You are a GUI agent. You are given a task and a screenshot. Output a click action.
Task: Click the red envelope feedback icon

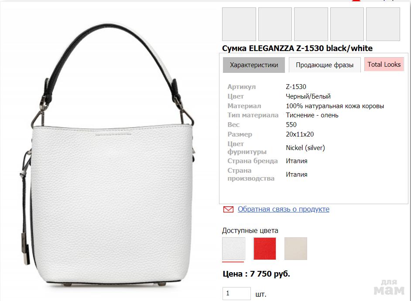point(228,209)
